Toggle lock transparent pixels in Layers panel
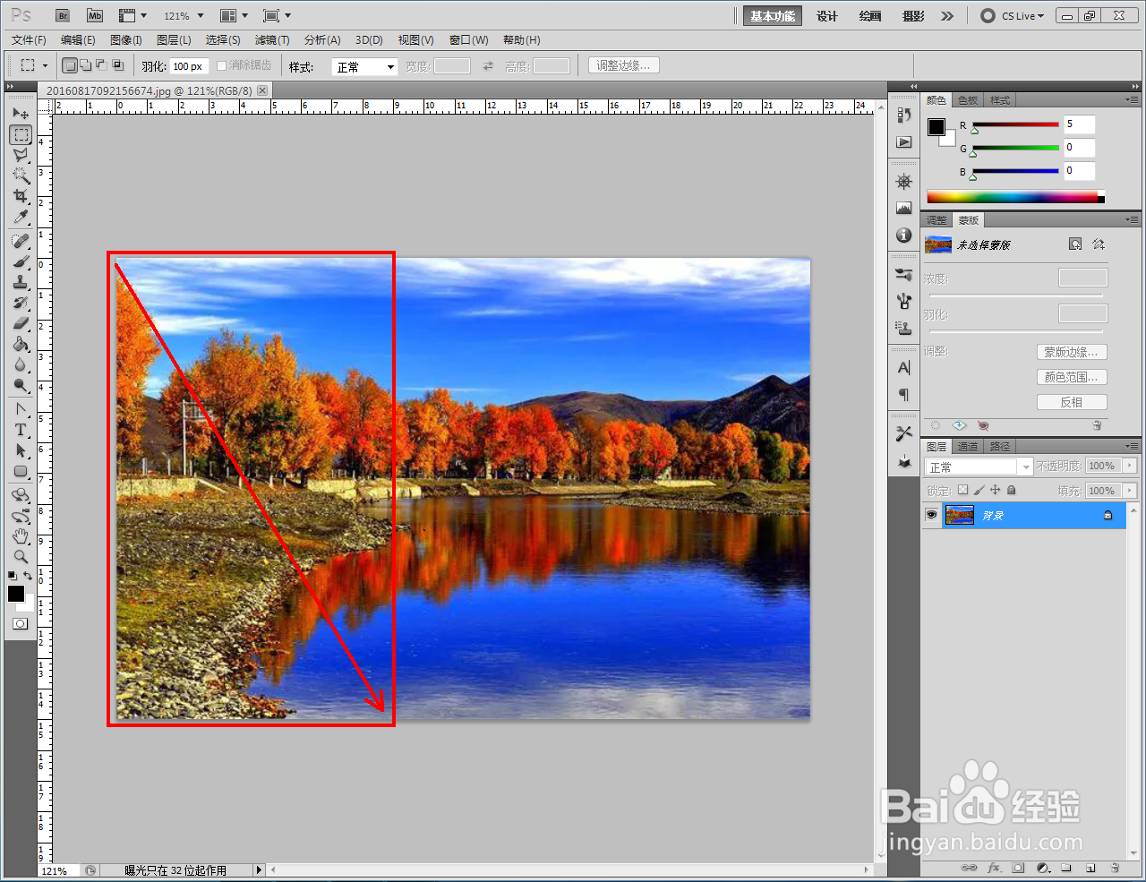This screenshot has width=1146, height=882. pyautogui.click(x=962, y=490)
